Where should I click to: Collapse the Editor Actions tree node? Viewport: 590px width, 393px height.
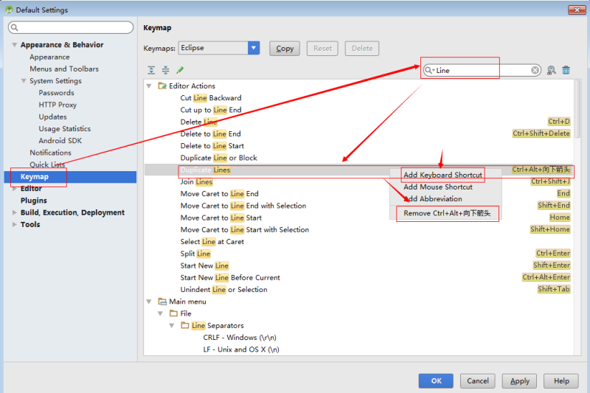click(149, 86)
